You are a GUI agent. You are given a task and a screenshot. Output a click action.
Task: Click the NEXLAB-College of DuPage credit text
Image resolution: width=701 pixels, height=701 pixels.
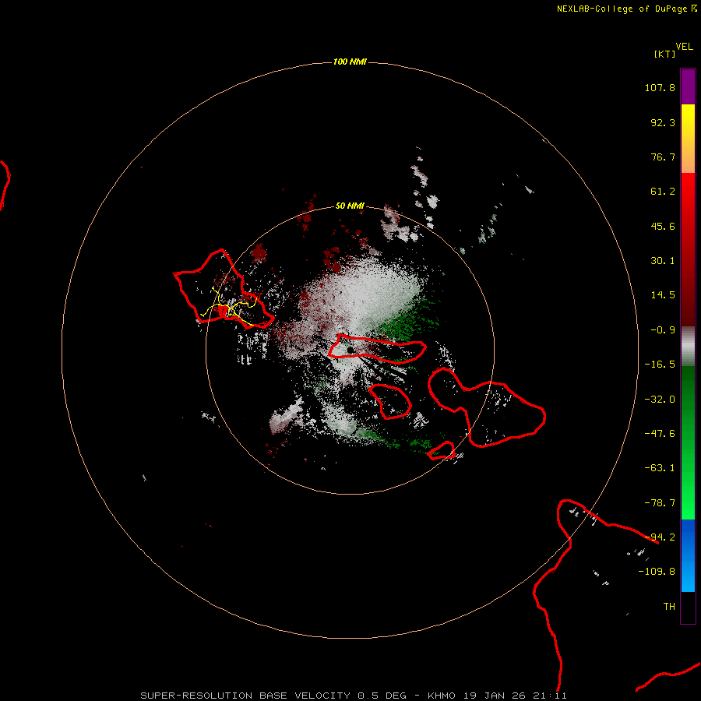click(x=627, y=9)
